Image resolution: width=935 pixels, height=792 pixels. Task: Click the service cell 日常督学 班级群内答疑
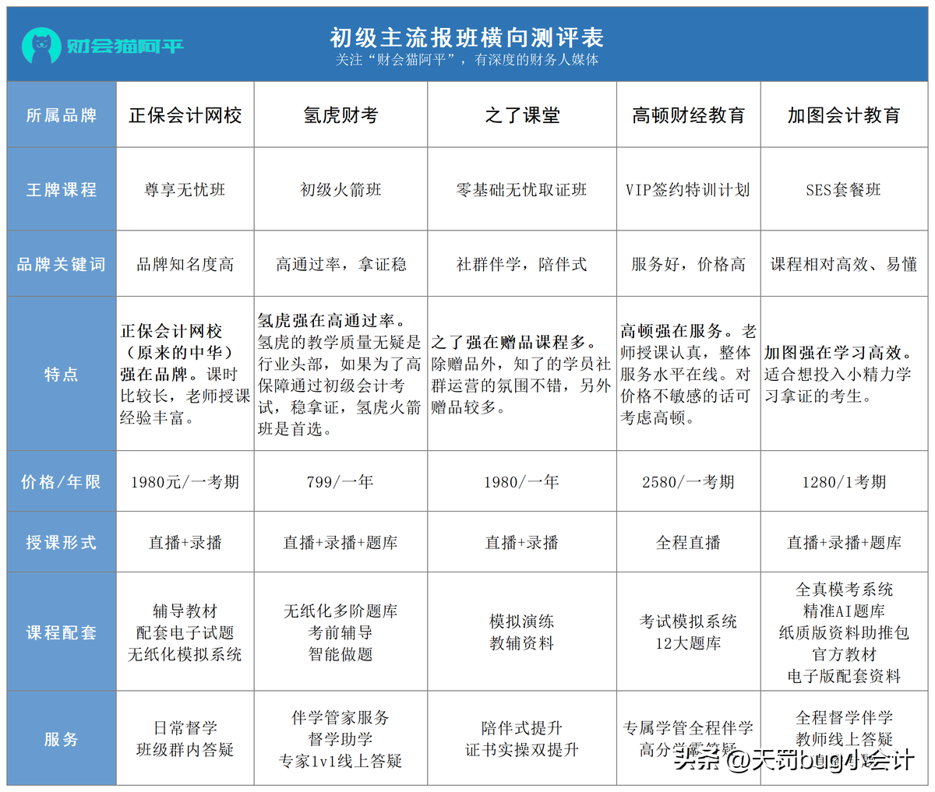185,739
